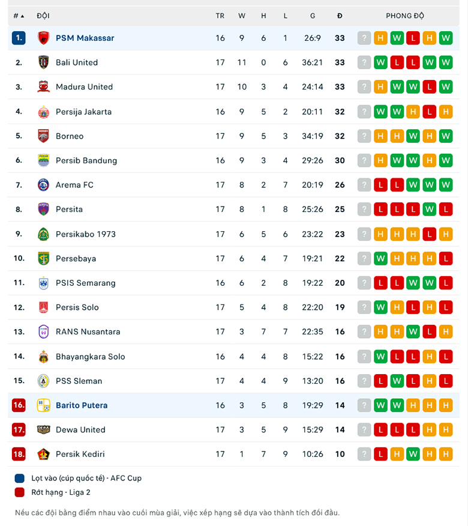Click the sort arrow beside the # column
Screen dimensions: 468x526
pos(23,16)
